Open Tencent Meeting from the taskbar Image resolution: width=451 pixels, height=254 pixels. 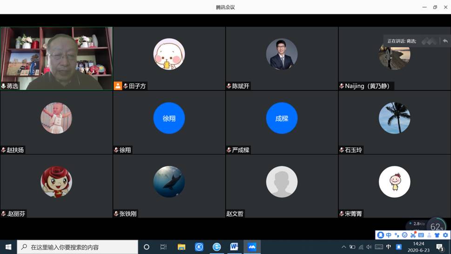[x=252, y=247]
